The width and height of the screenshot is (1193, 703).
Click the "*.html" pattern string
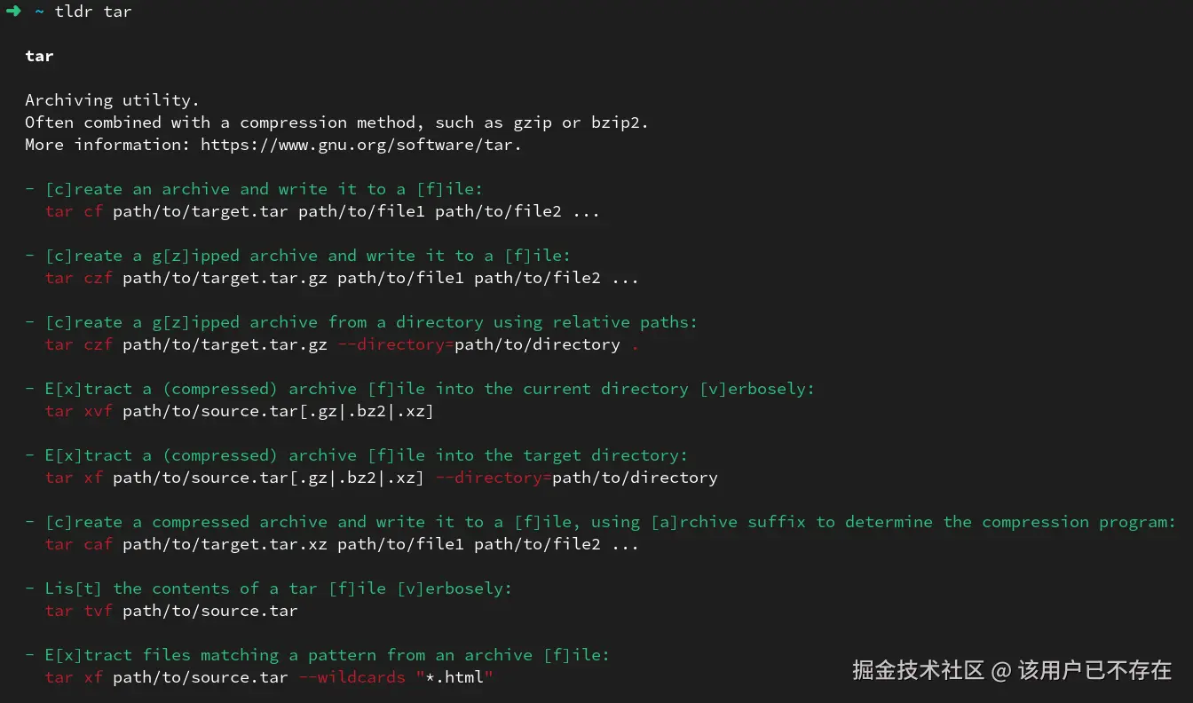pyautogui.click(x=454, y=677)
